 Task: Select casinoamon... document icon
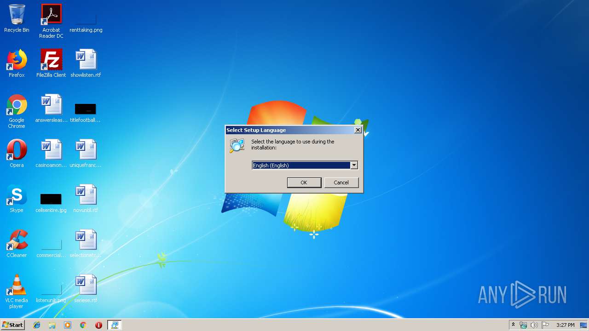click(51, 154)
